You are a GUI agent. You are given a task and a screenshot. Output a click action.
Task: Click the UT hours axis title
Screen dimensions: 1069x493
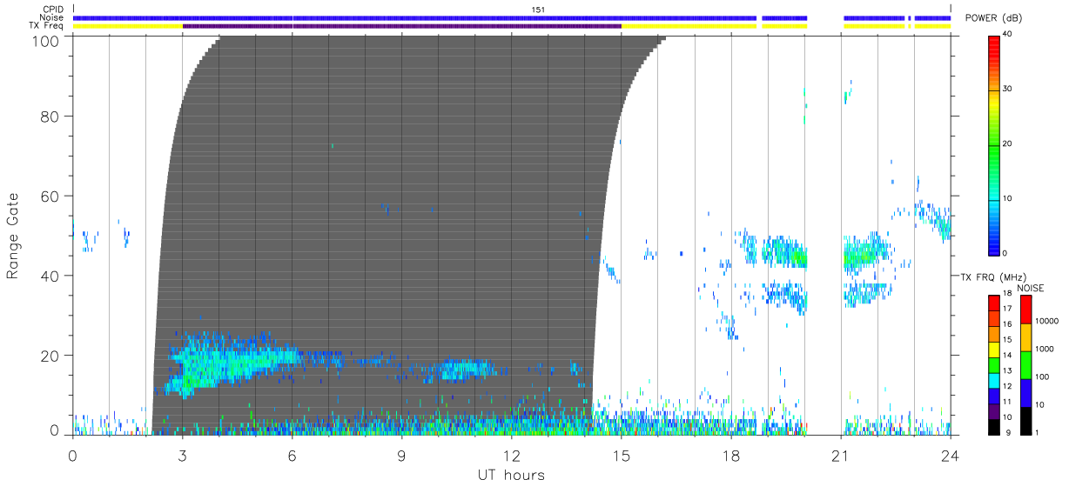pyautogui.click(x=511, y=475)
